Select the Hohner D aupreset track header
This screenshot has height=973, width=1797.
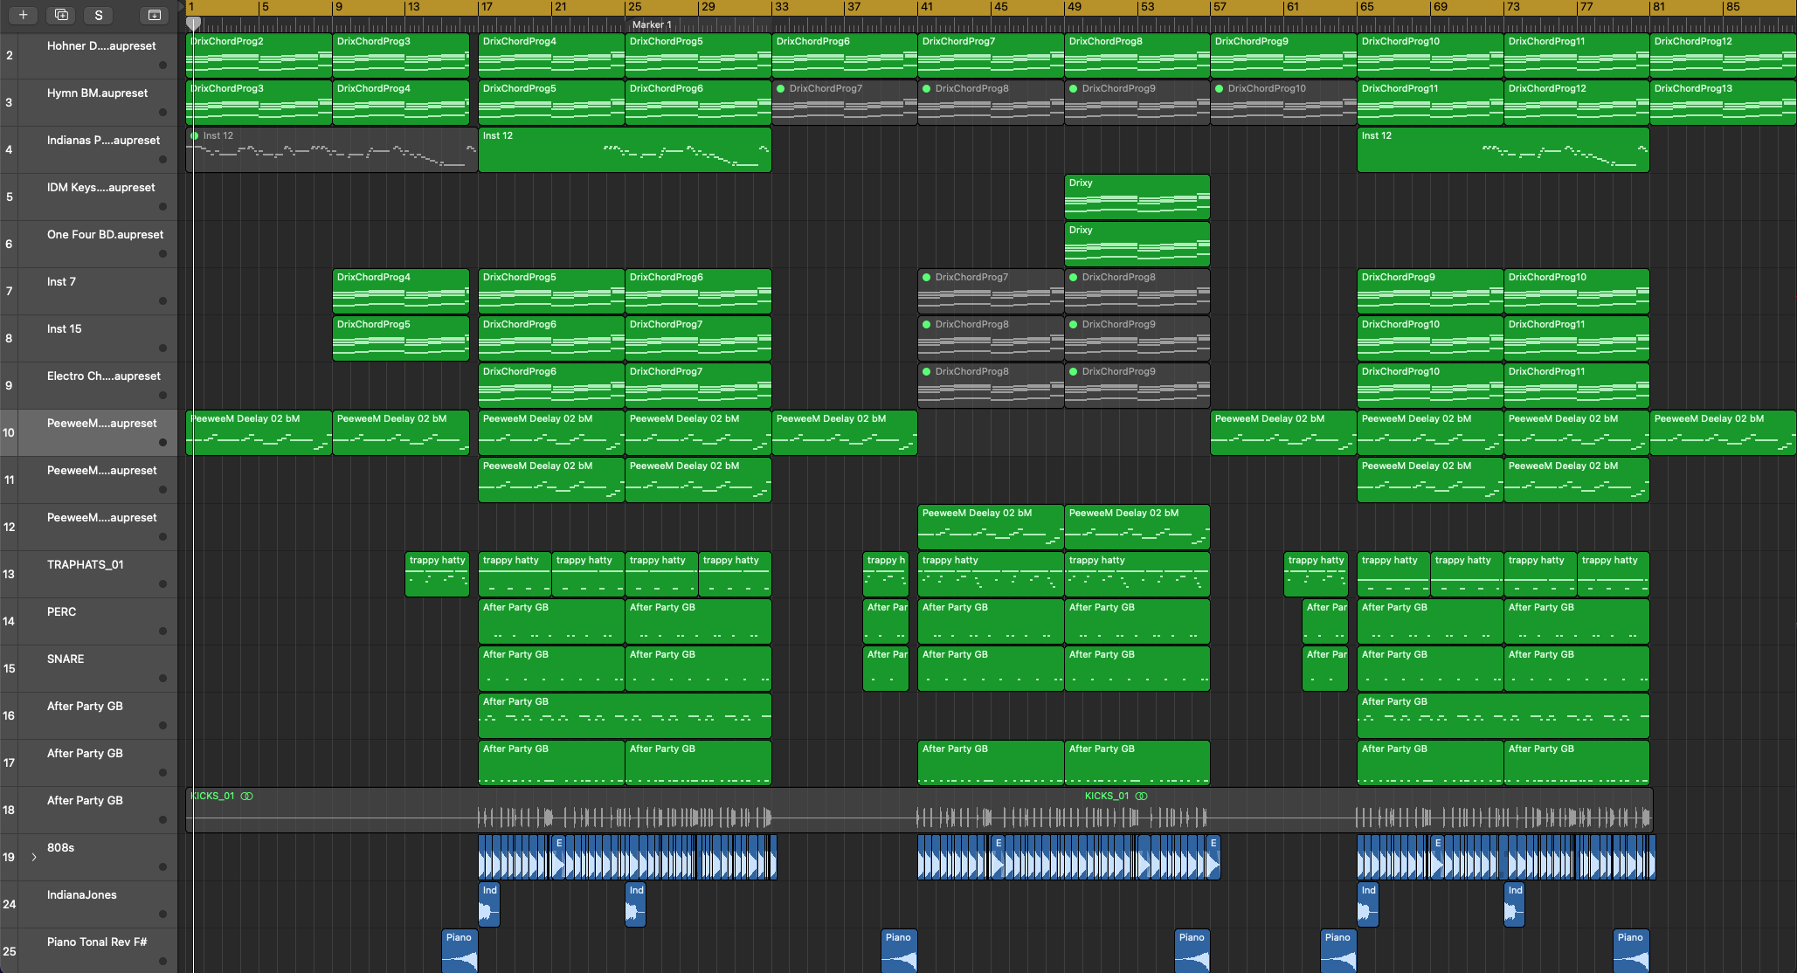click(89, 56)
